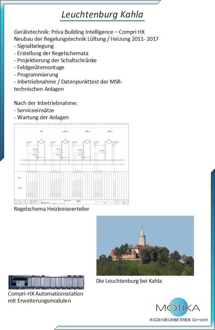
Task: Select the line 'Gerätetechnik: Priva Building Intelligence – Compri HX'
Action: (80, 32)
